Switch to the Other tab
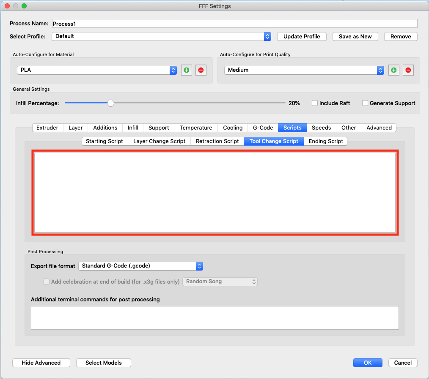 click(349, 128)
